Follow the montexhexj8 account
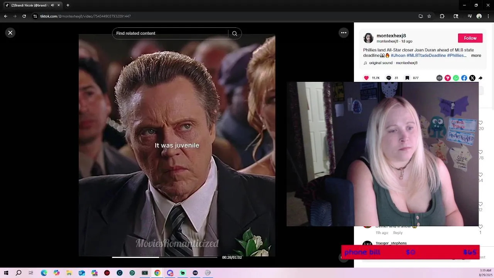 pos(470,38)
